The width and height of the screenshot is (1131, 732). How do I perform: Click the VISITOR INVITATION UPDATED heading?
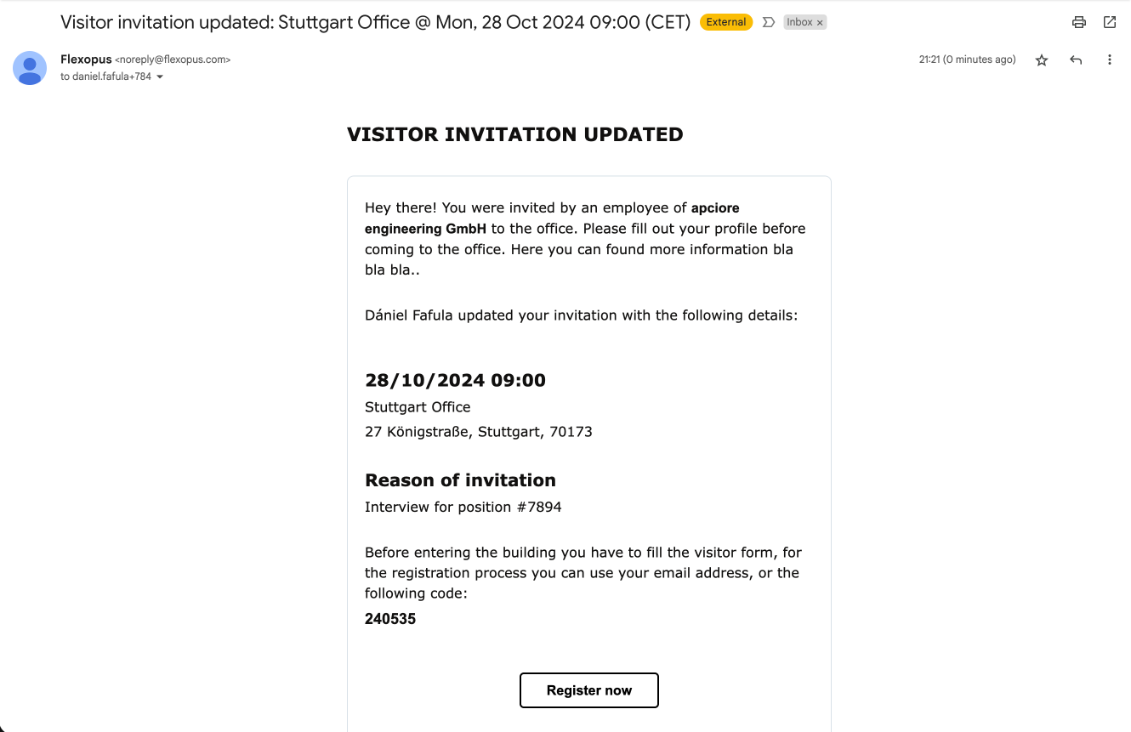(514, 134)
